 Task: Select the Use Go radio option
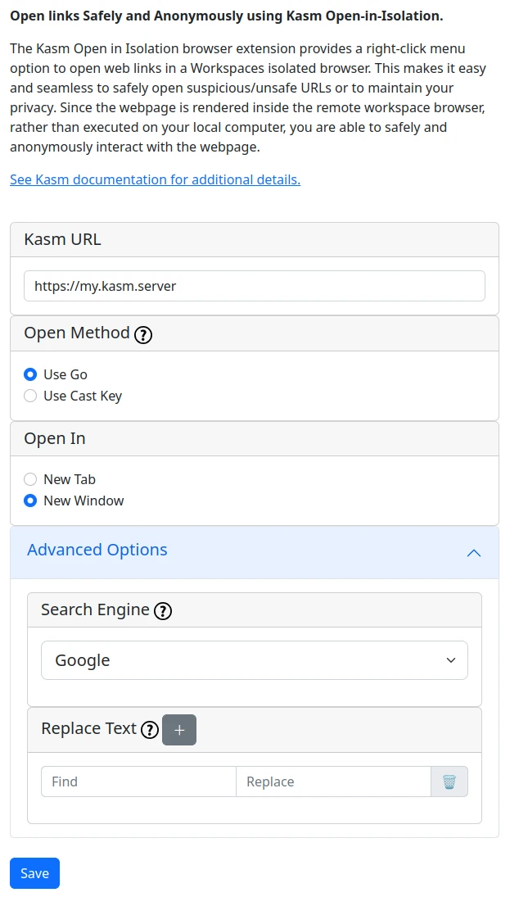coord(30,374)
